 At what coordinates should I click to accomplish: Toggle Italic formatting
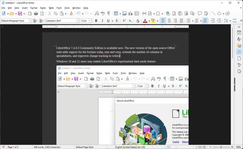(x=102, y=21)
